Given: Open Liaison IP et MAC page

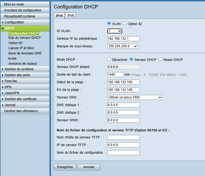Looking at the screenshot, I should (x=21, y=48).
